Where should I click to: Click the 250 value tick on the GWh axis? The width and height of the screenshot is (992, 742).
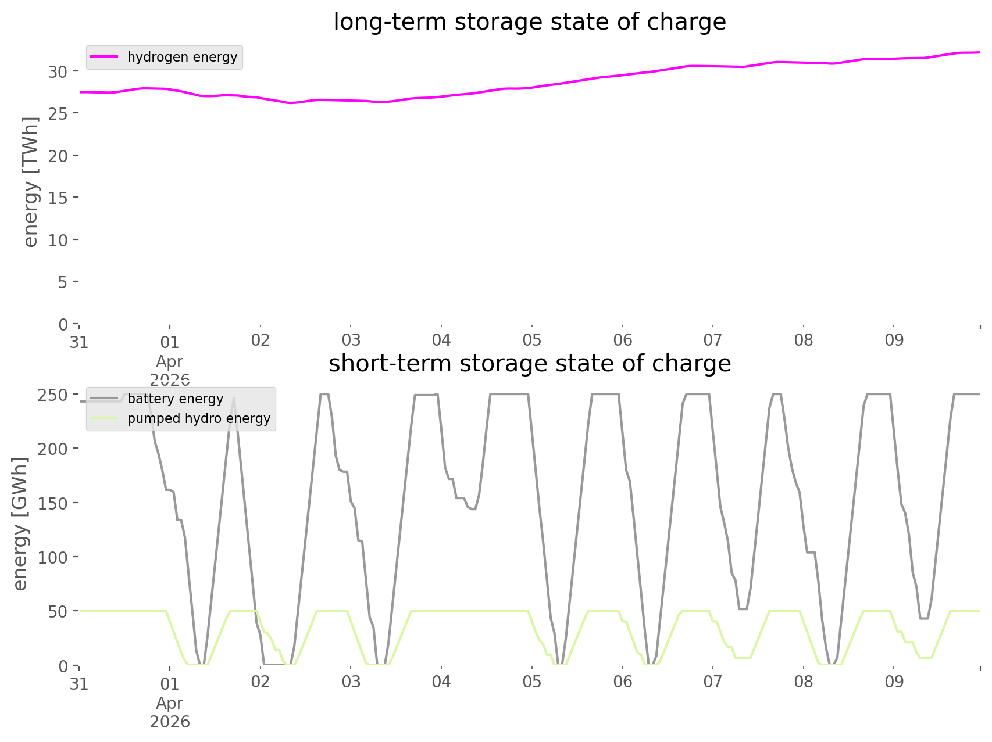click(52, 395)
